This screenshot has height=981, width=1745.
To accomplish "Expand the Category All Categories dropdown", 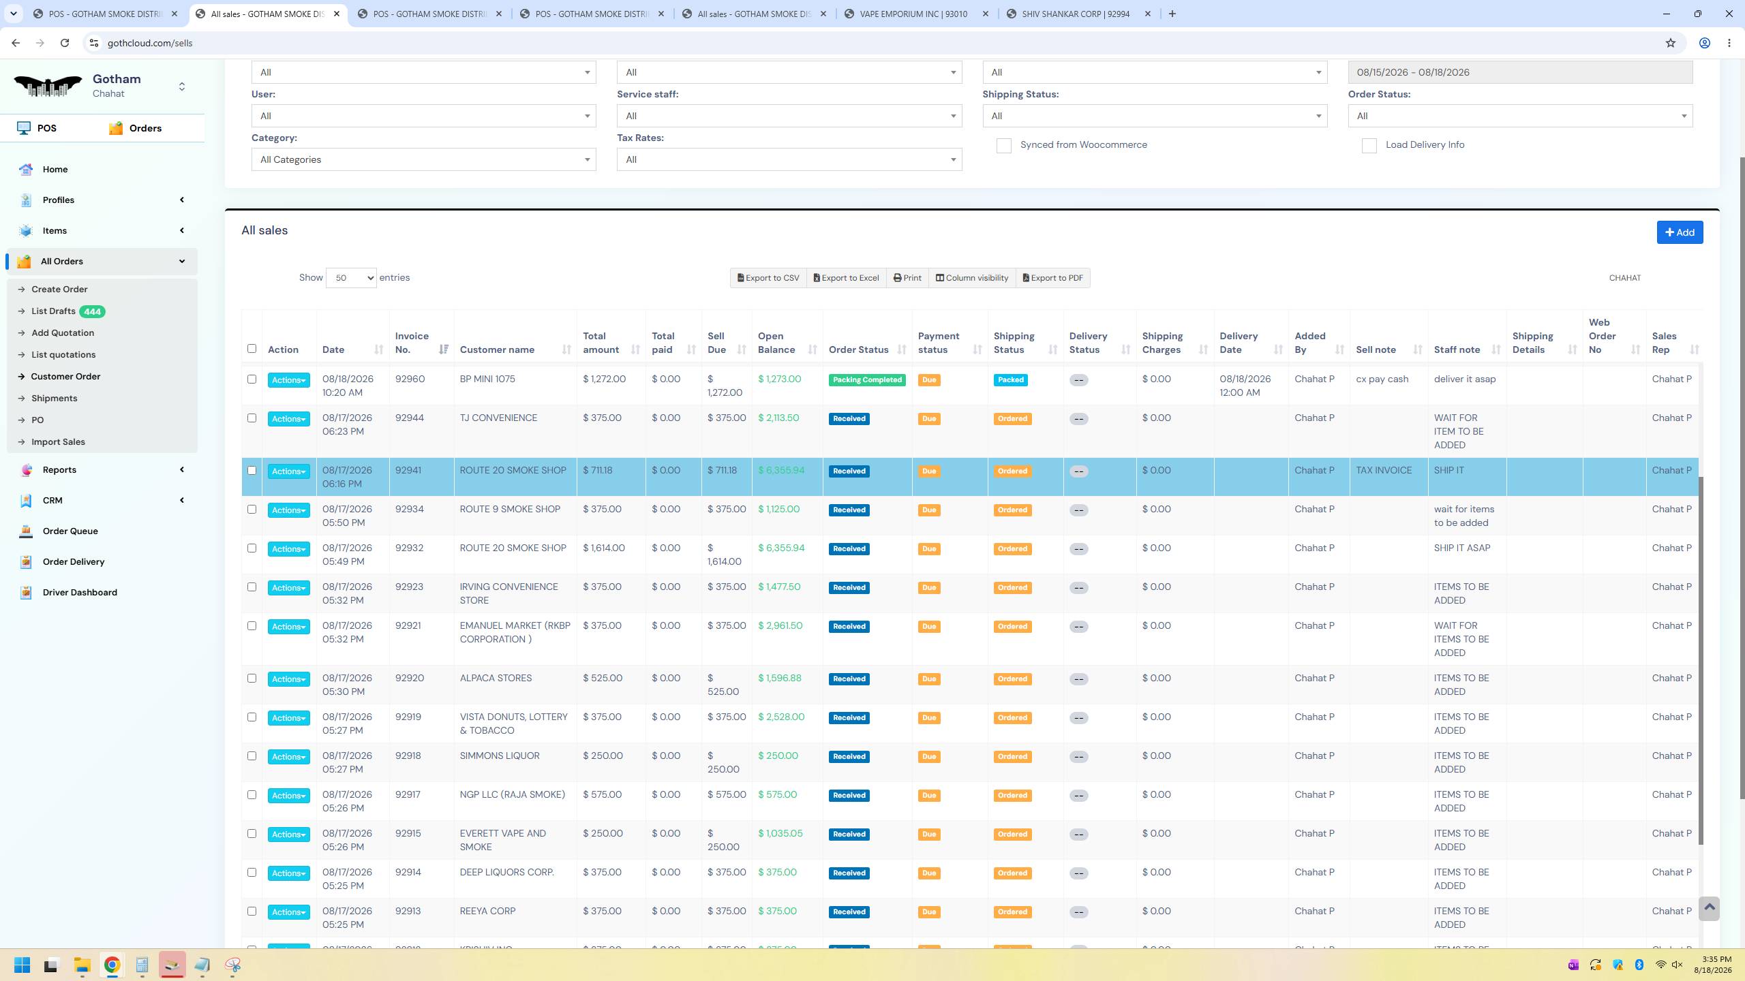I will coord(423,159).
